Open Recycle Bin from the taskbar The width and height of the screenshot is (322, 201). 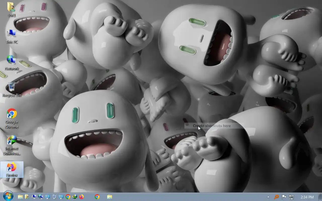coord(54,197)
